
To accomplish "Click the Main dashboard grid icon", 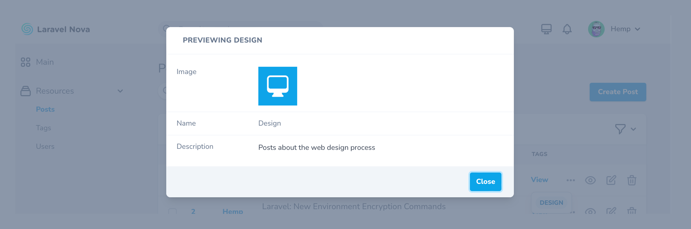I will [x=25, y=62].
